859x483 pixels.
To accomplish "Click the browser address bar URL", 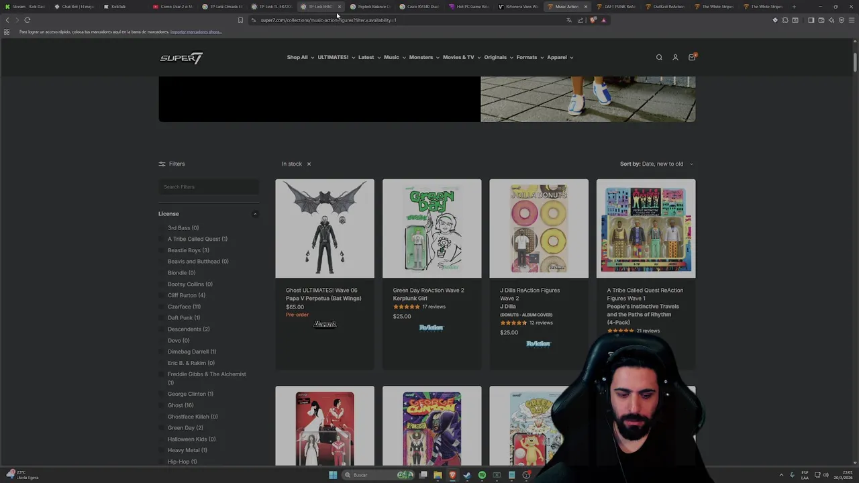I will click(328, 20).
